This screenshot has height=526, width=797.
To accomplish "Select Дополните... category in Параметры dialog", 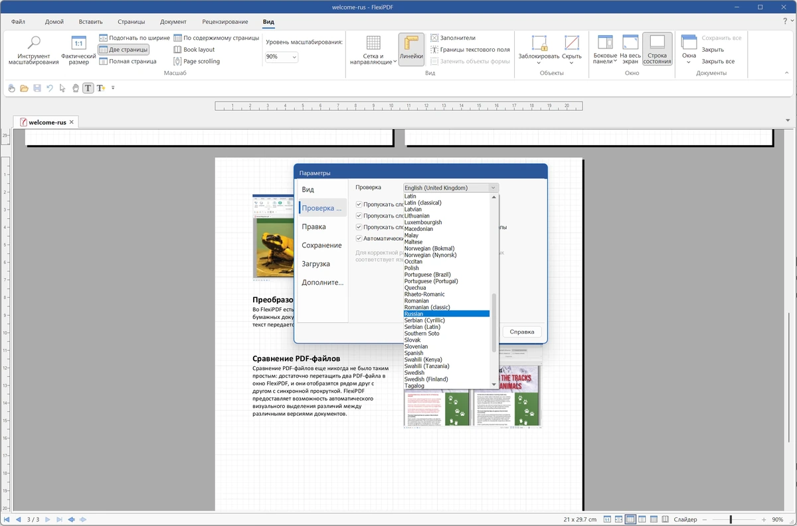I will coord(322,283).
